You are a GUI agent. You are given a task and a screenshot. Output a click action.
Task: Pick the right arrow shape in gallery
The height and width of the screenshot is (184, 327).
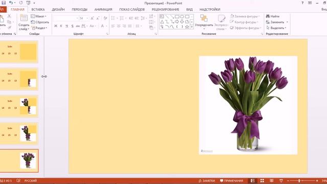177,21
